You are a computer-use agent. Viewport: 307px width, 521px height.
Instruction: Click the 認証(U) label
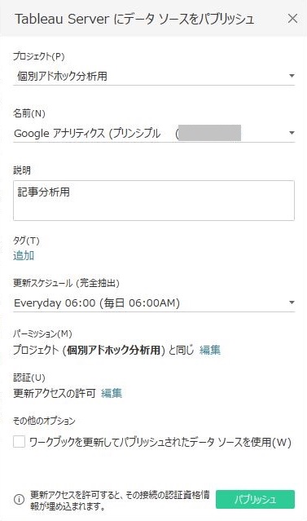tap(29, 378)
